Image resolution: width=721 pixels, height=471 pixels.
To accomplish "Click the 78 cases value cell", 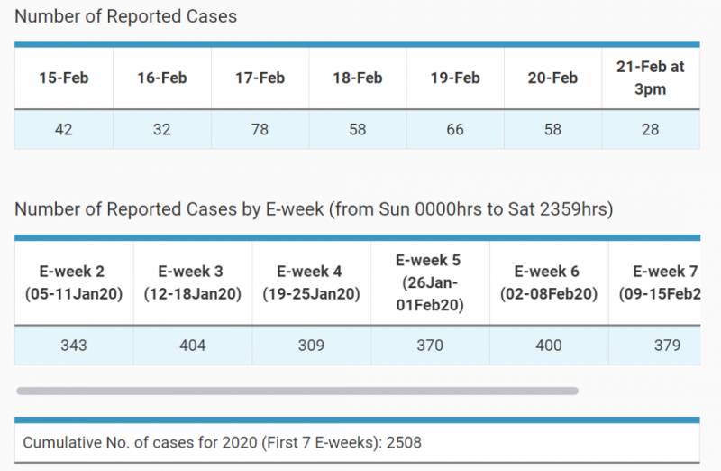I will tap(260, 129).
